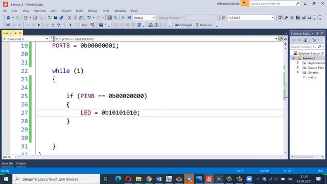Open Word from the taskbar
327x184 pixels.
tap(159, 179)
